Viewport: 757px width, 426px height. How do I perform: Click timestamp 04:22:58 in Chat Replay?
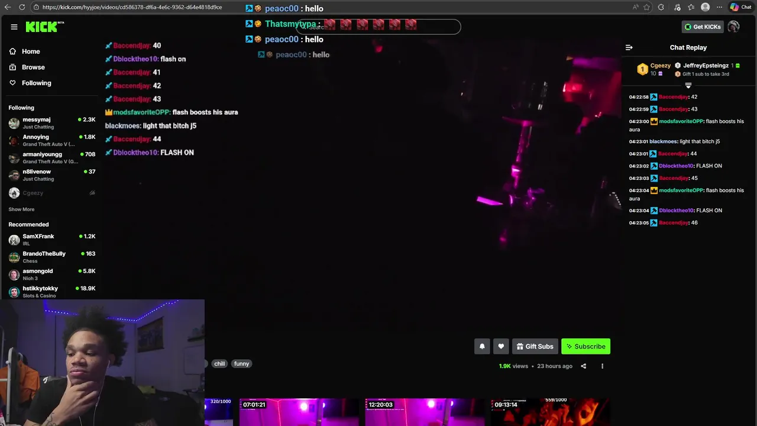(x=639, y=97)
